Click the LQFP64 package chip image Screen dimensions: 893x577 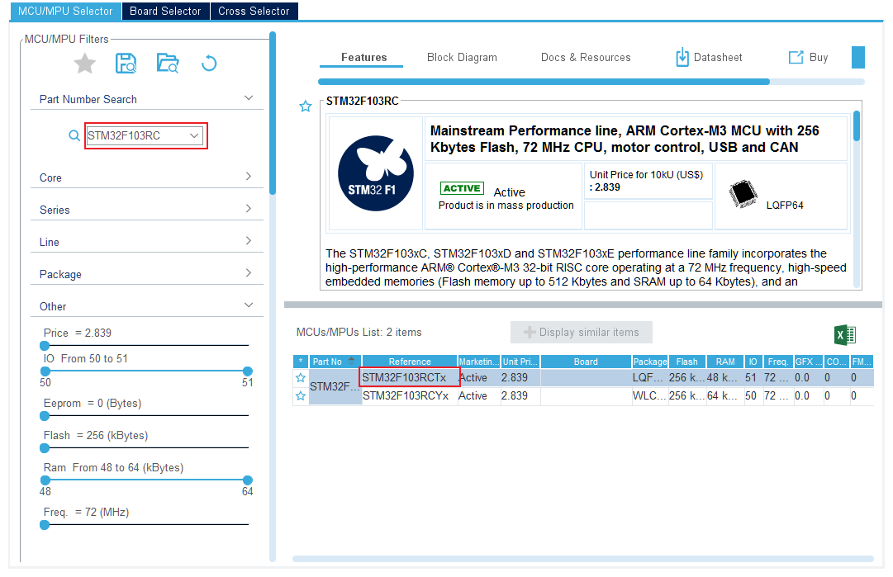point(743,194)
